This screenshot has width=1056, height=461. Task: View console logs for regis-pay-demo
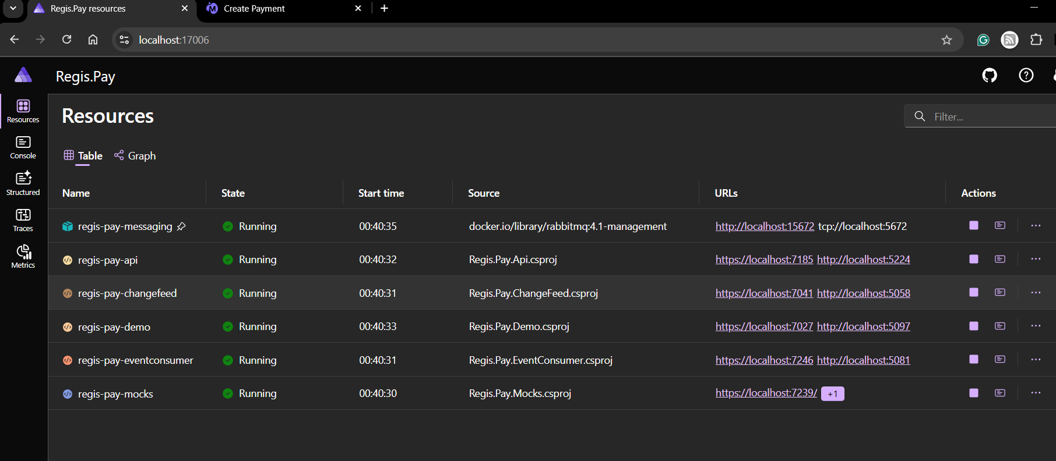[x=1000, y=326]
